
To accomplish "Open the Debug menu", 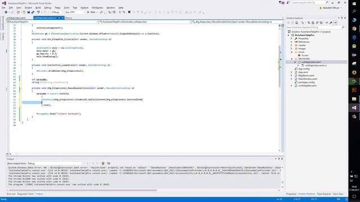I will pos(48,8).
